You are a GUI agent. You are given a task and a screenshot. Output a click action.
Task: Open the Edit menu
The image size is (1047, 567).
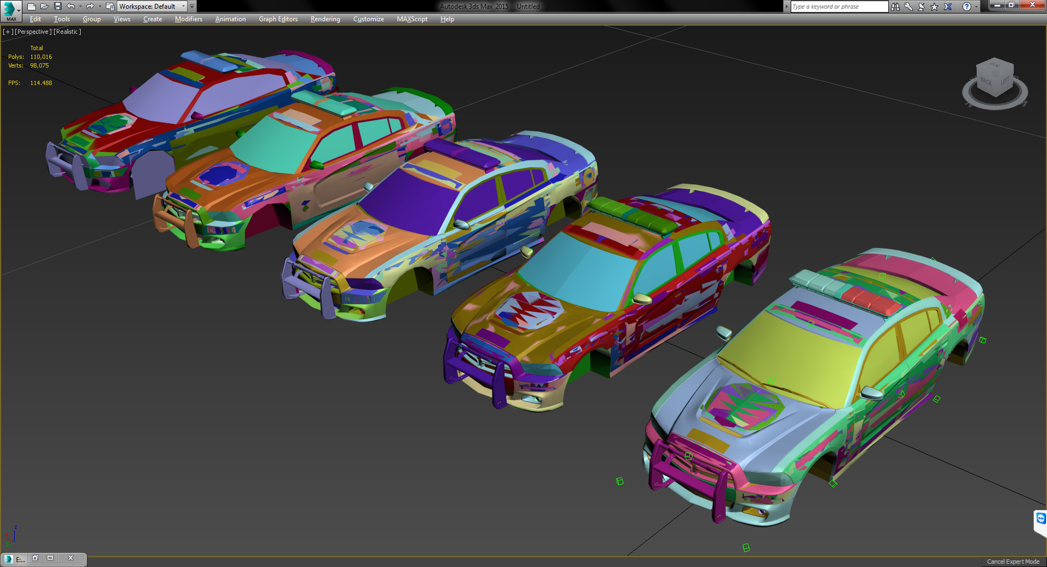click(35, 19)
